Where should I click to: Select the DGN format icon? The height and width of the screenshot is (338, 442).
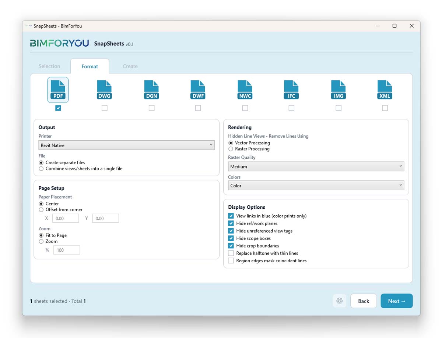tap(151, 90)
